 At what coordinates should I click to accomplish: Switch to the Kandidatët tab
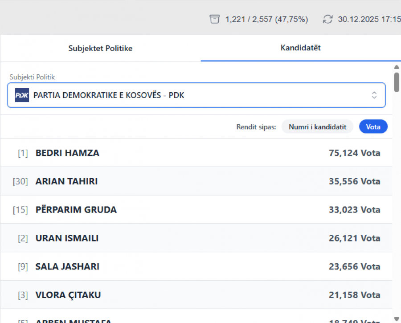300,48
